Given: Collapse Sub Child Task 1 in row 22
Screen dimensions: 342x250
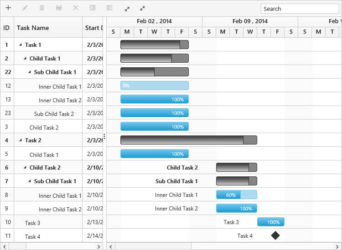Looking at the screenshot, I should [x=29, y=72].
